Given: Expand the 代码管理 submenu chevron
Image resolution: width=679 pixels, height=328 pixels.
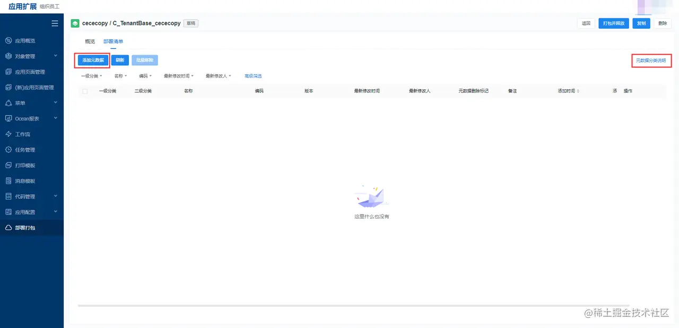Looking at the screenshot, I should tap(56, 196).
